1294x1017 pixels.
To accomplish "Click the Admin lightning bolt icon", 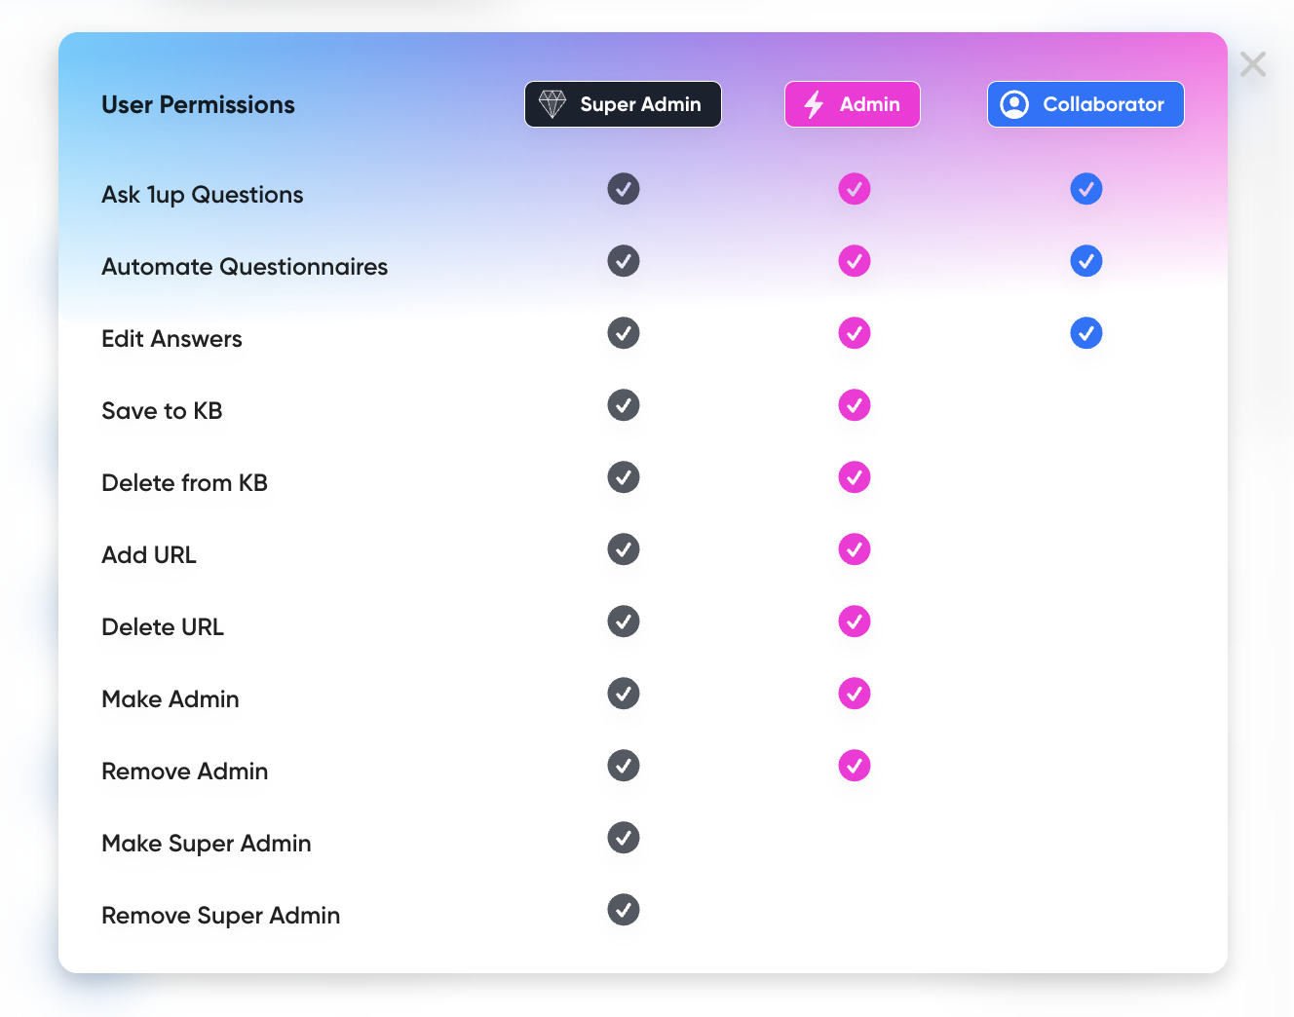I will [814, 104].
